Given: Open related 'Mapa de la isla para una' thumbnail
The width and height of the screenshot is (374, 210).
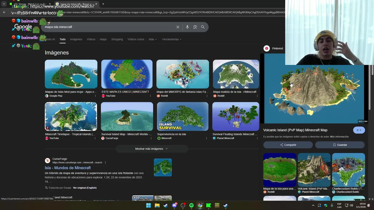Looking at the screenshot, I should point(280,170).
